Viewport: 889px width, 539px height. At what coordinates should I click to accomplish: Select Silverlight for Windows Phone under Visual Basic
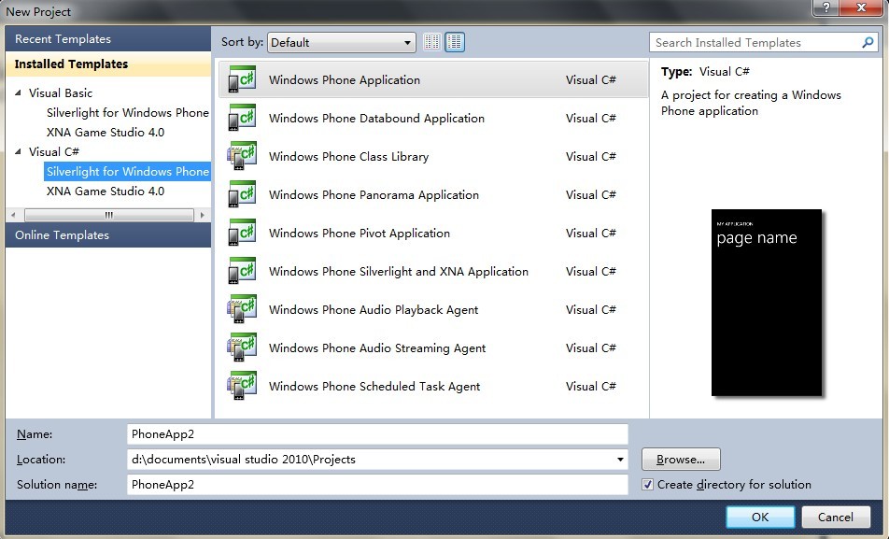(x=128, y=112)
